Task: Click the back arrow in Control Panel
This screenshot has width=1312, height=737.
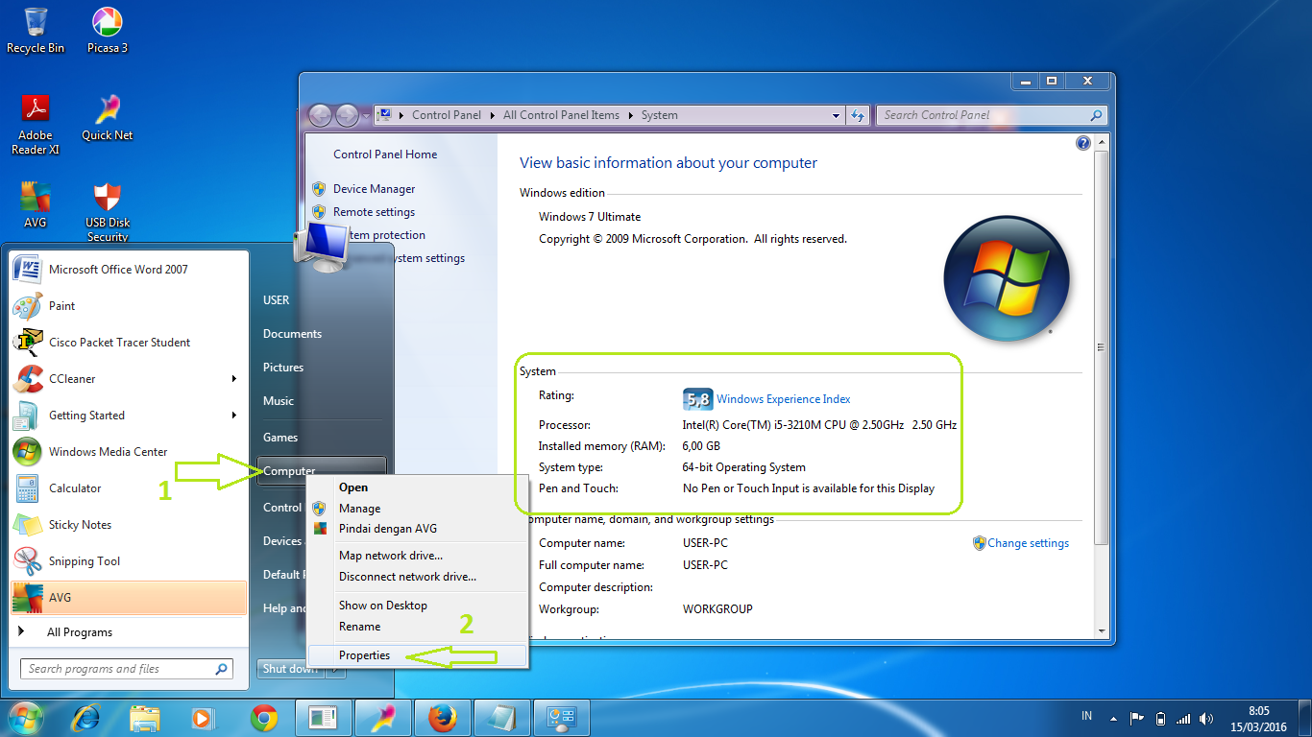Action: coord(320,115)
